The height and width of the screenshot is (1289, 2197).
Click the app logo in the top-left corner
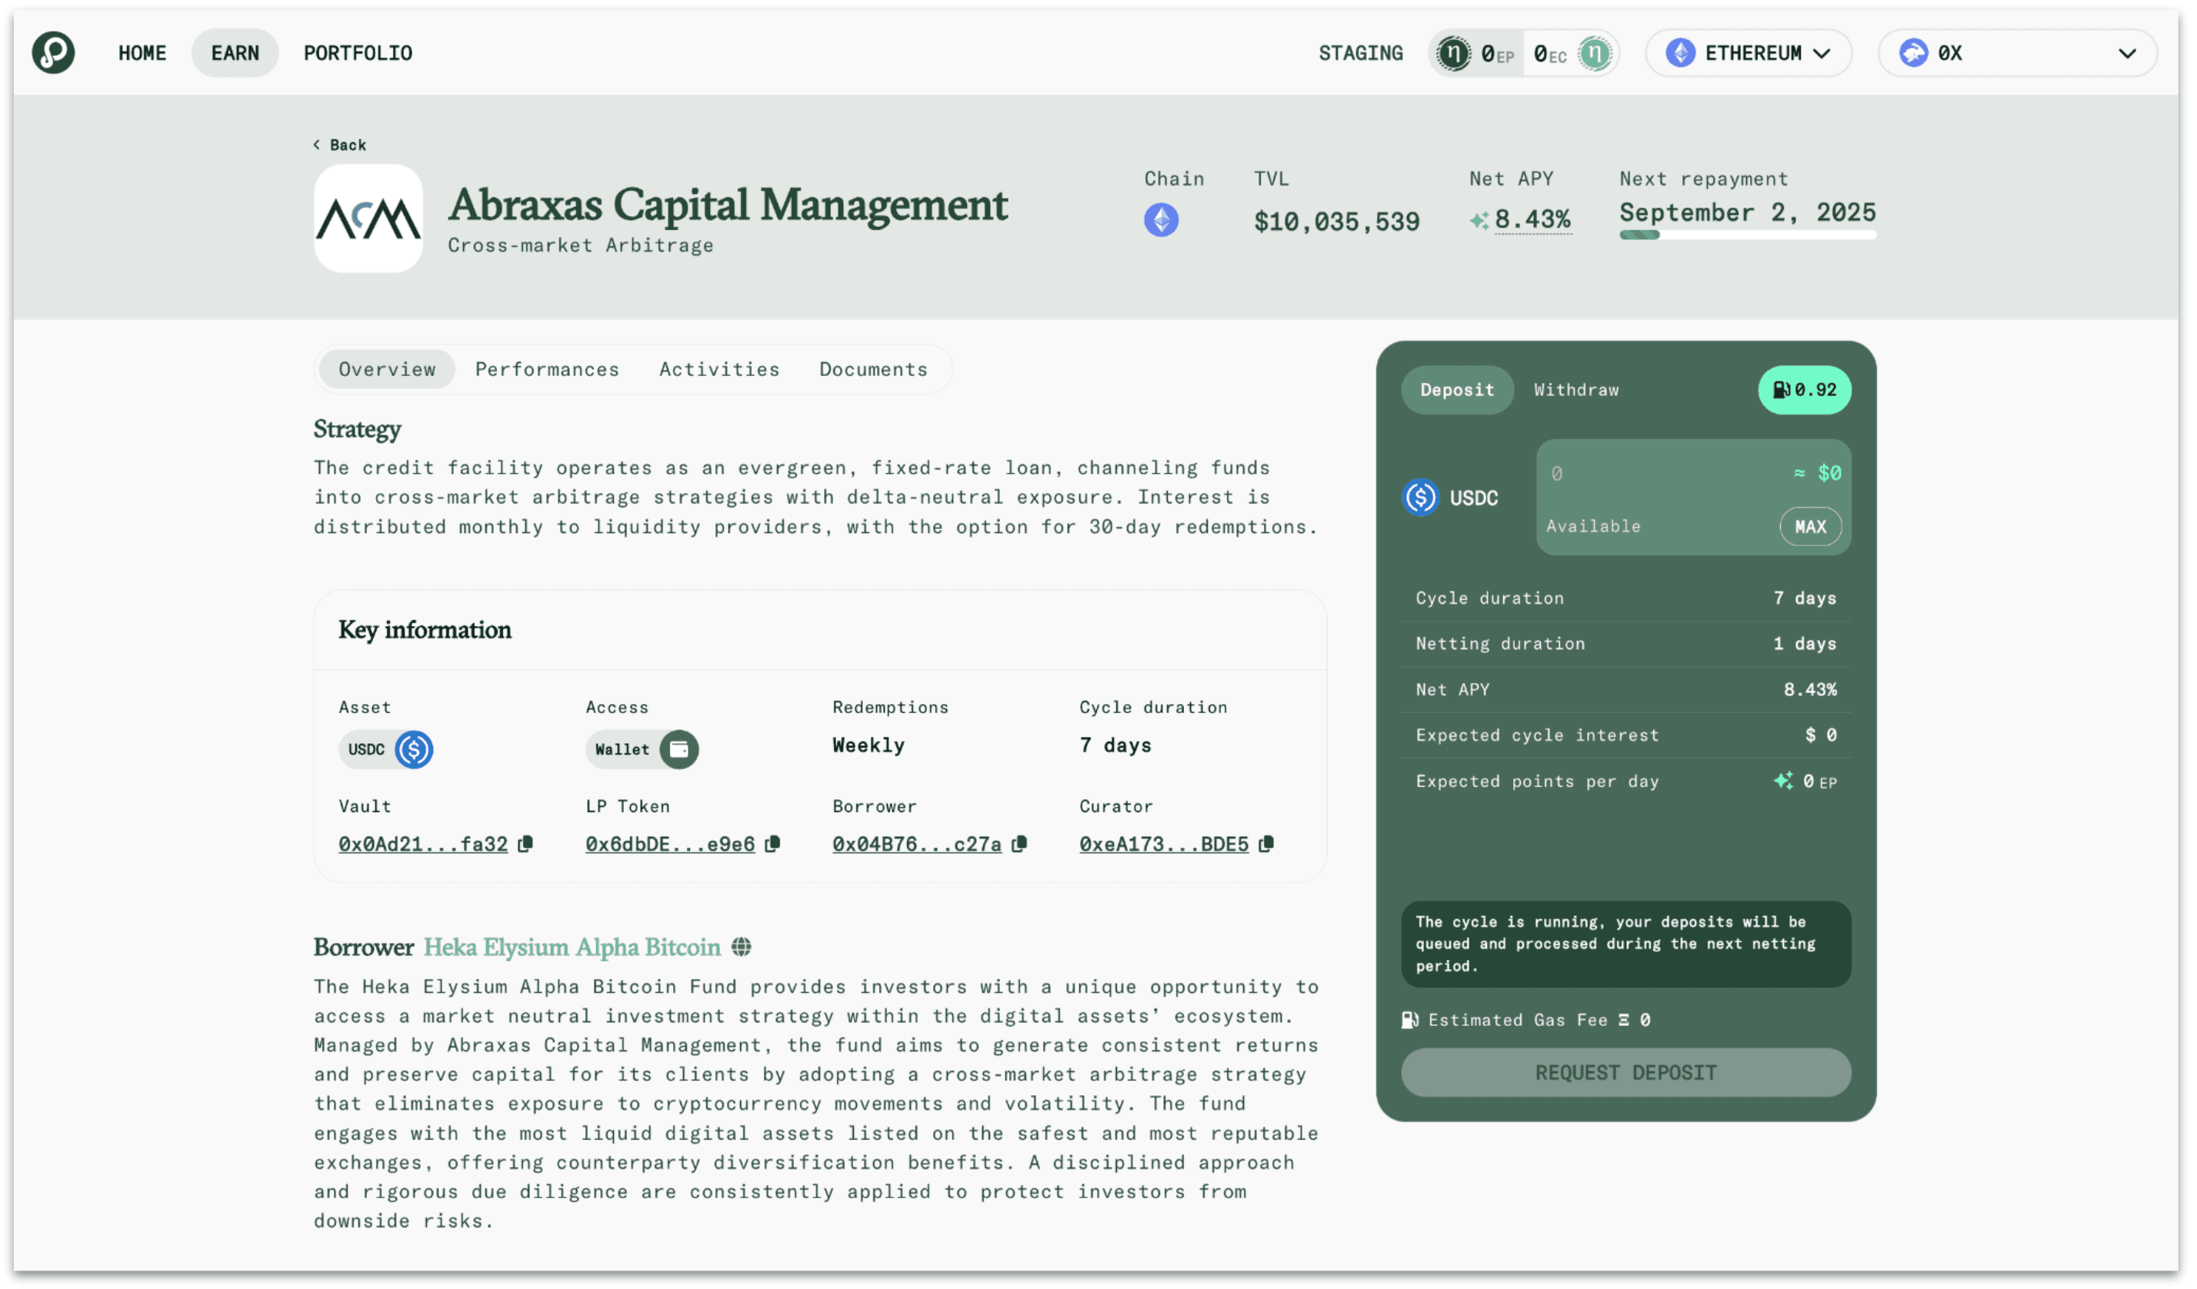[53, 52]
